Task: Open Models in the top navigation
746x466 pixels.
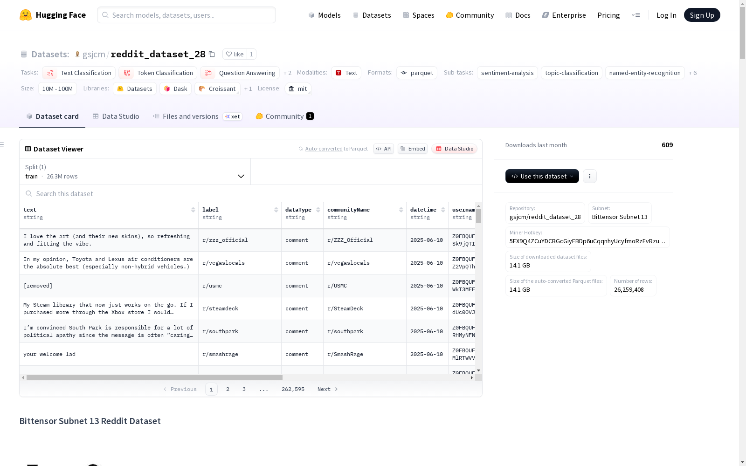Action: [325, 15]
